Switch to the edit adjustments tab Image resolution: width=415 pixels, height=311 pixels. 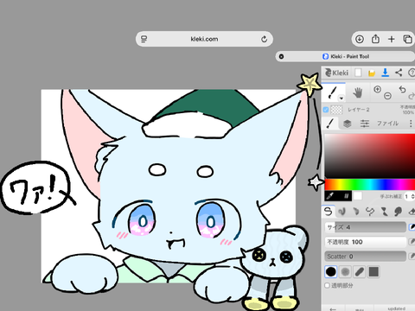365,124
